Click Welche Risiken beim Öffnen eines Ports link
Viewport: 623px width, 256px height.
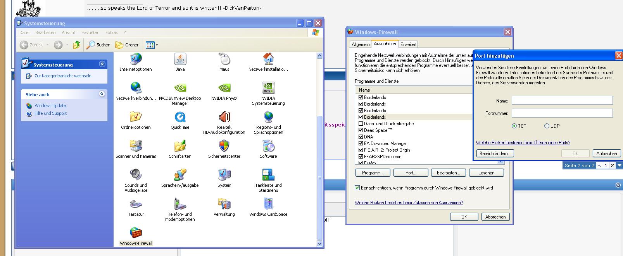(523, 143)
